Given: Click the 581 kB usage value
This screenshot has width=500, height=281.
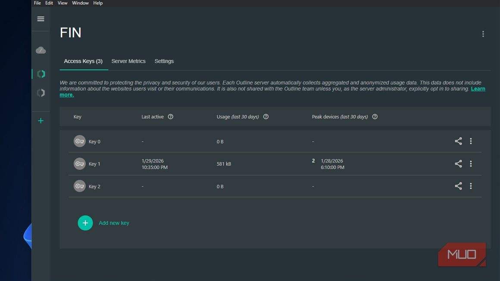Looking at the screenshot, I should coord(224,164).
